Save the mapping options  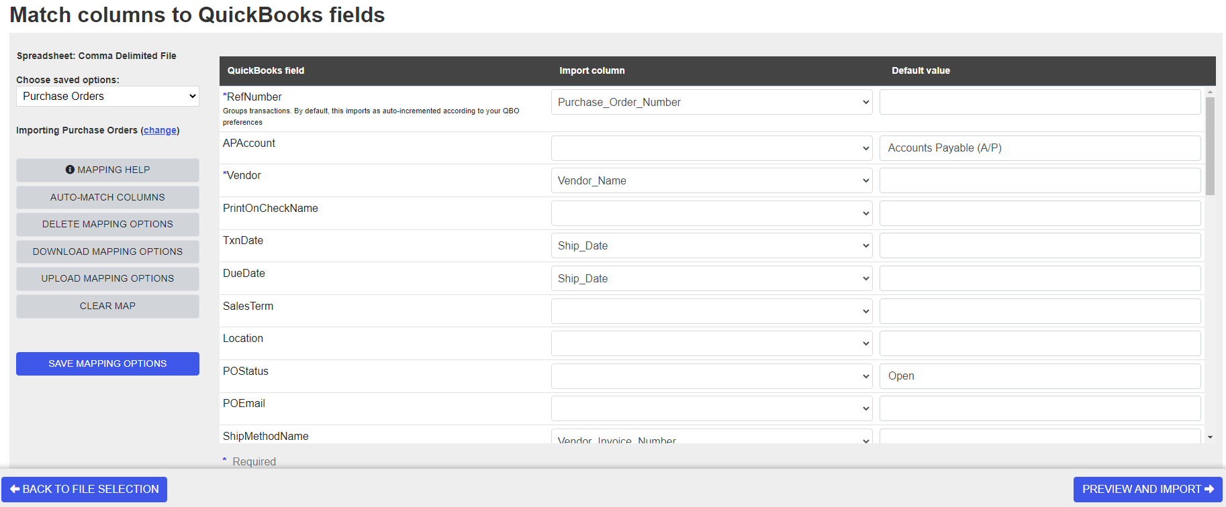pos(107,363)
